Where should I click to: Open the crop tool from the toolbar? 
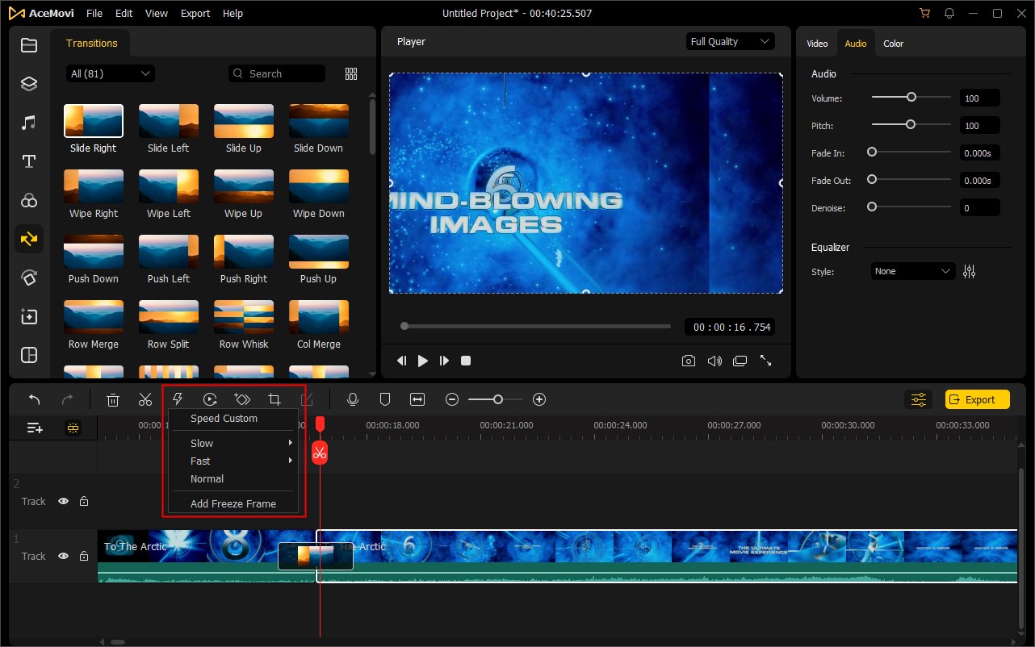(x=274, y=399)
